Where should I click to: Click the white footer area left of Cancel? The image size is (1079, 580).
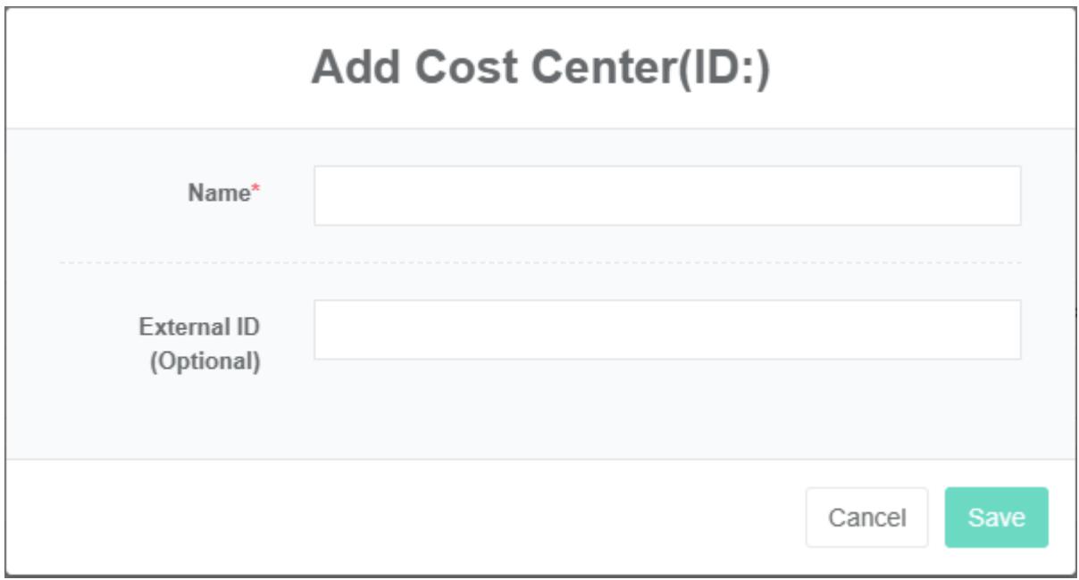tap(402, 518)
